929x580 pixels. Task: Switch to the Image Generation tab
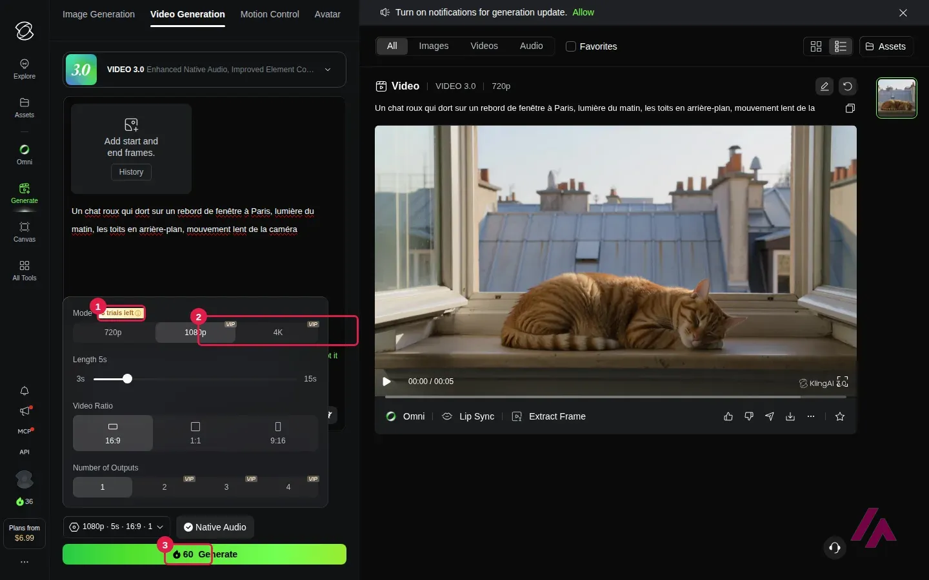(x=99, y=14)
